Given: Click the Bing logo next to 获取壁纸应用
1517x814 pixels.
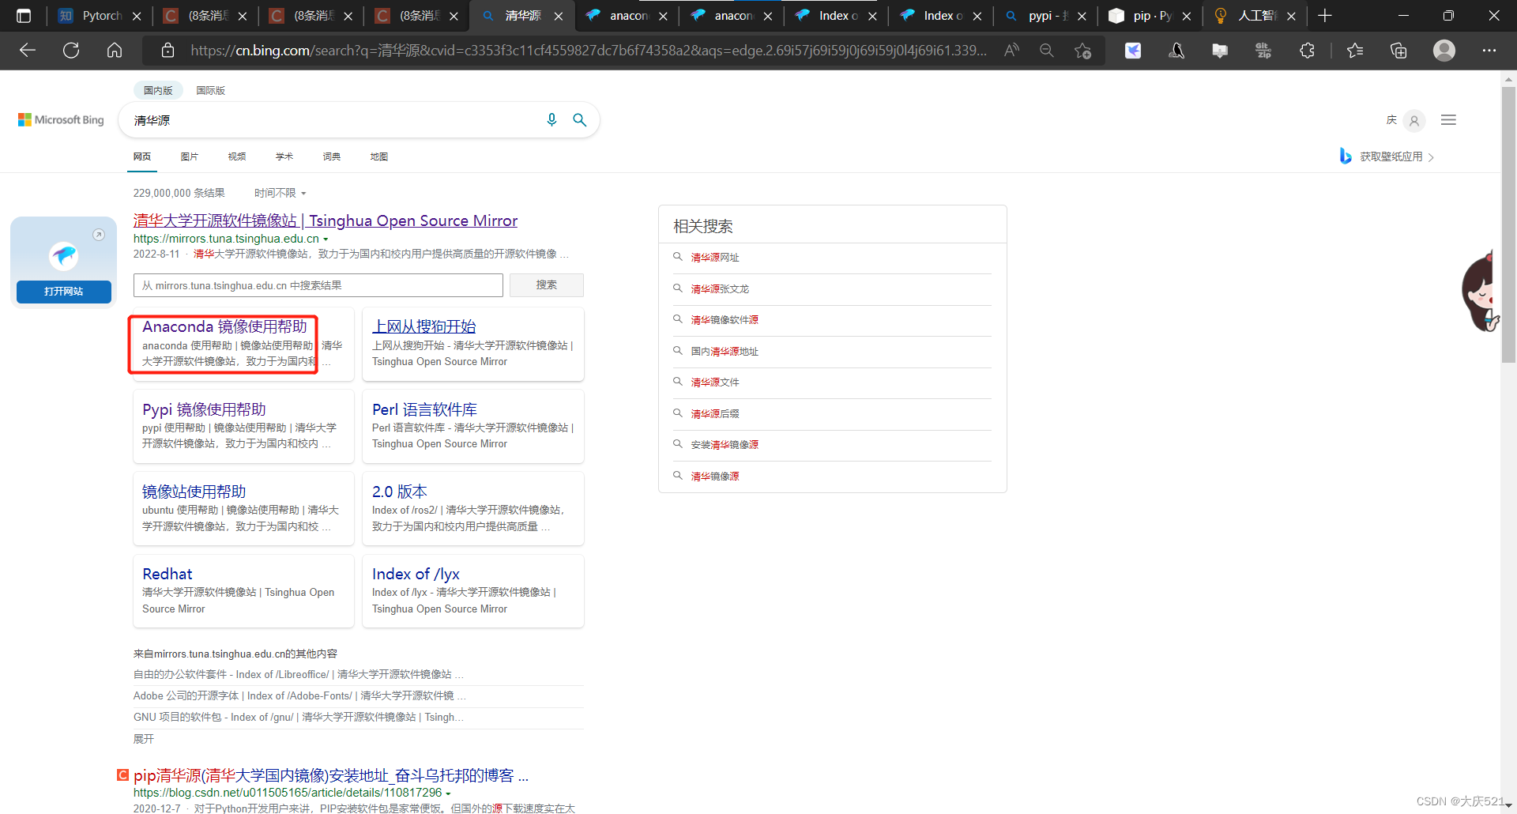Looking at the screenshot, I should point(1346,156).
